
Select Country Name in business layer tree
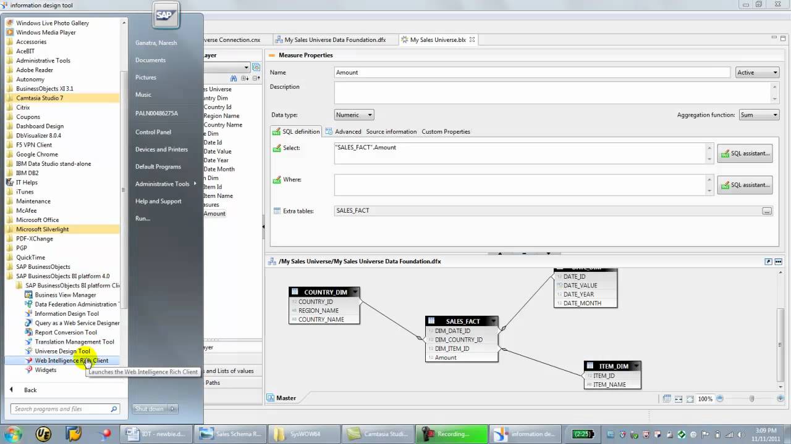pyautogui.click(x=222, y=125)
